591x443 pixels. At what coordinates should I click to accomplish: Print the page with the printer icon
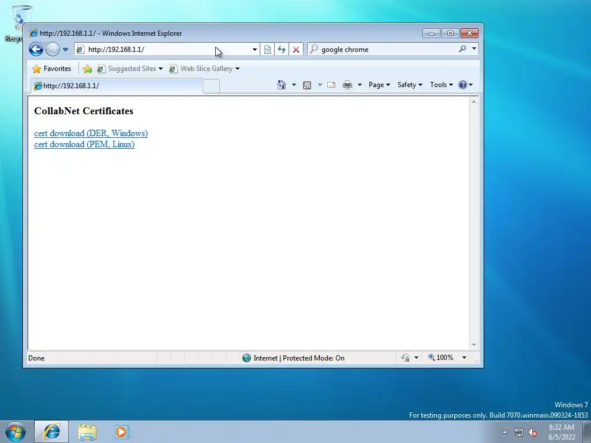347,85
